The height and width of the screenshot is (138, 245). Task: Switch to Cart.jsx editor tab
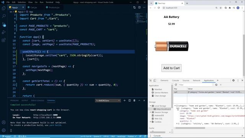tap(34, 7)
